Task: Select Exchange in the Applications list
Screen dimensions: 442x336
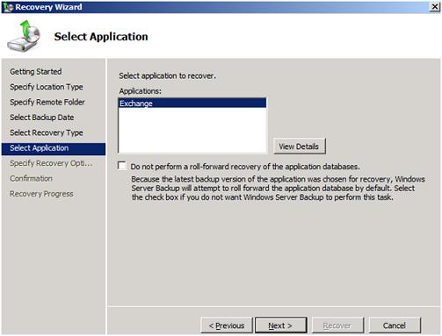Action: pos(192,104)
